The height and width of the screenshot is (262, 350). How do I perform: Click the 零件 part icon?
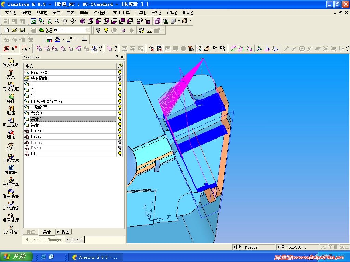[11, 98]
